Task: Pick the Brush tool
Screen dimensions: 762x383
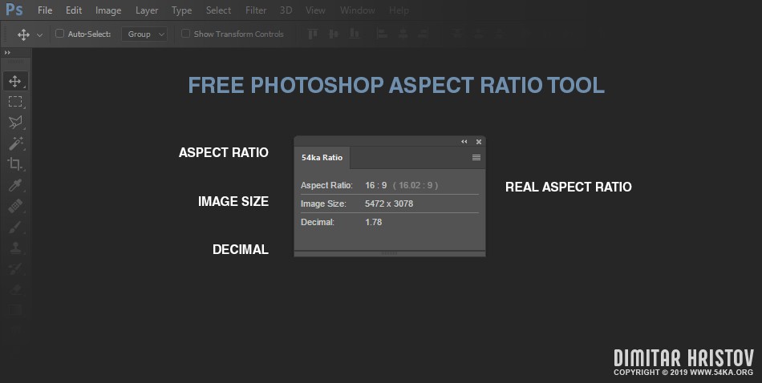Action: 15,227
